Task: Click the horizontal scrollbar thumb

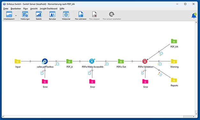Action: coord(188,116)
